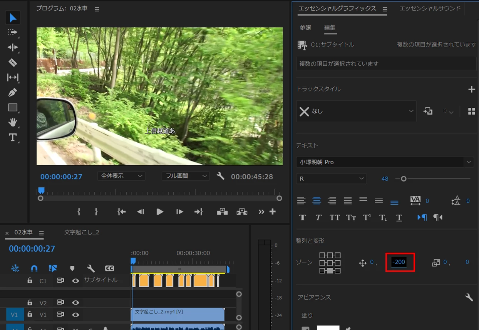This screenshot has width=479, height=330.
Task: Show more transport controls chevrons
Action: pos(261,212)
